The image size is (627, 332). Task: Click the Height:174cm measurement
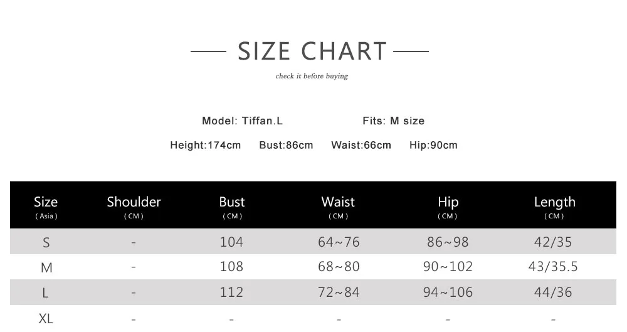coord(205,146)
